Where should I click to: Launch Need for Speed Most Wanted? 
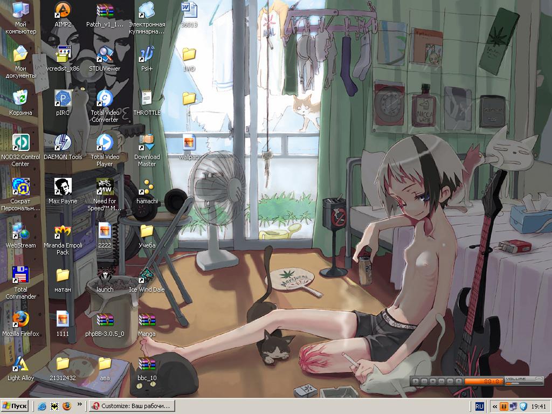pyautogui.click(x=105, y=195)
